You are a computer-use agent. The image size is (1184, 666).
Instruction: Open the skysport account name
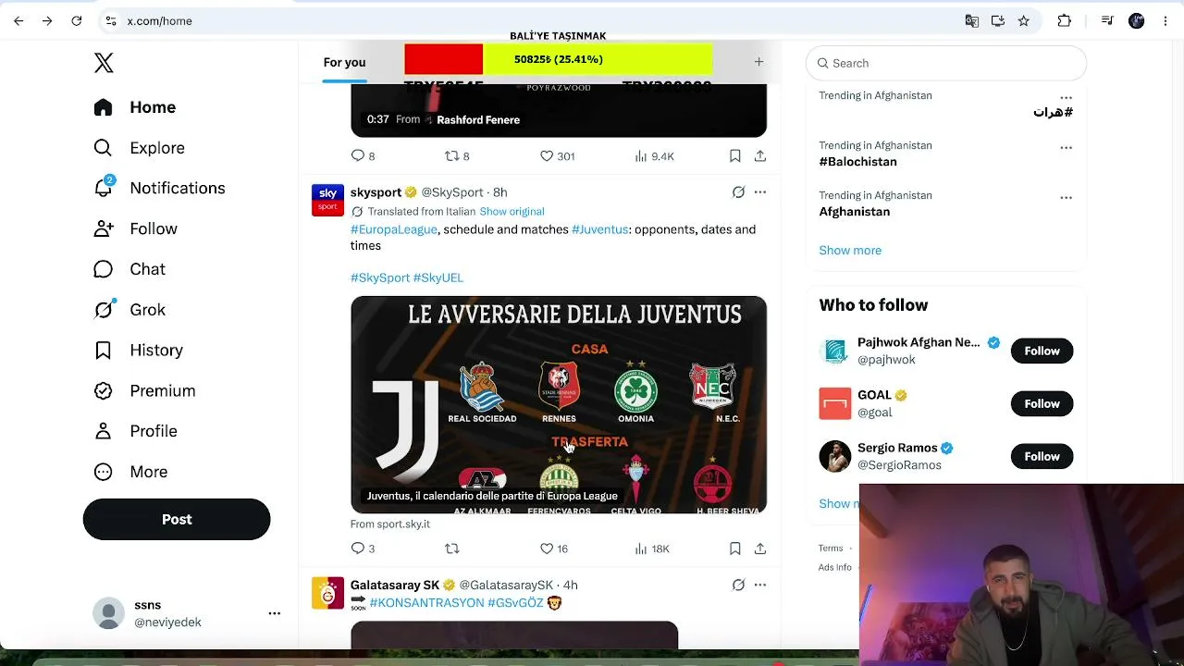coord(376,192)
